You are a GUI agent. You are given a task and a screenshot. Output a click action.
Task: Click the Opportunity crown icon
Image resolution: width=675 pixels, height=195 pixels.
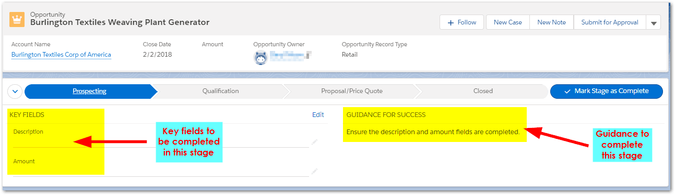17,19
